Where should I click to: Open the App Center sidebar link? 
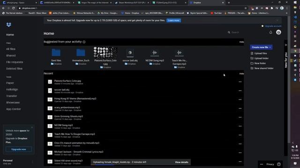click(x=14, y=109)
